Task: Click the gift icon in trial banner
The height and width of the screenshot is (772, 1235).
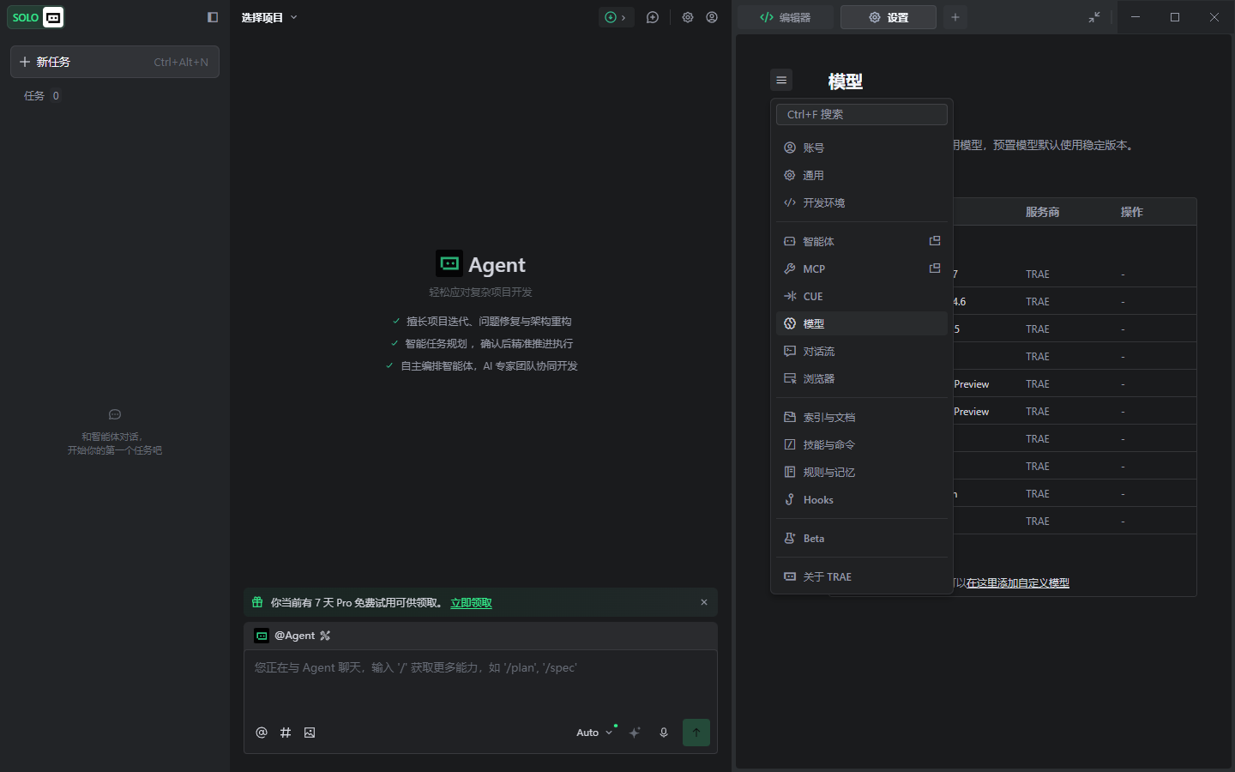Action: pos(257,602)
